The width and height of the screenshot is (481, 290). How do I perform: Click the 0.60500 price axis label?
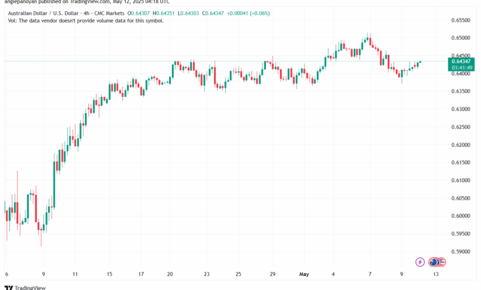[461, 198]
